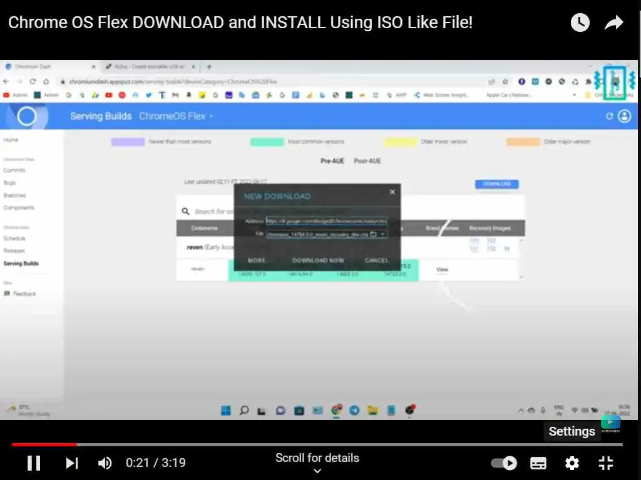Screen dimensions: 641x480
Task: Open Home in the left sidebar
Action: tap(11, 140)
